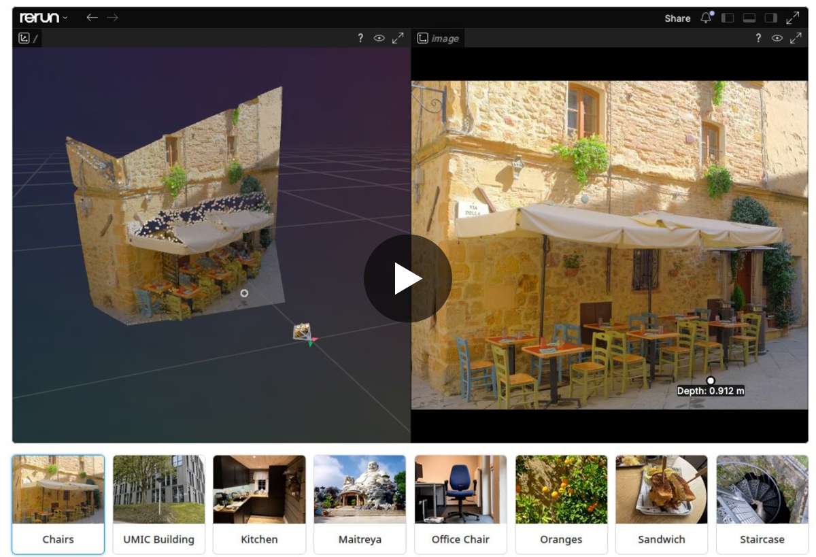
Task: Open the rerun logo menu
Action: click(x=44, y=18)
